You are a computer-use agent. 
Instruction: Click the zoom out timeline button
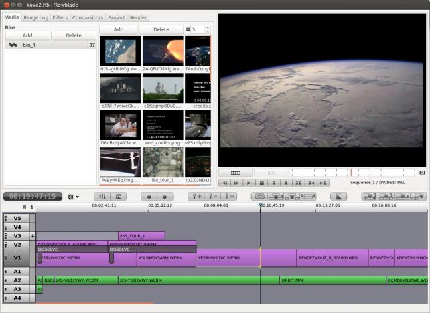coord(214,197)
